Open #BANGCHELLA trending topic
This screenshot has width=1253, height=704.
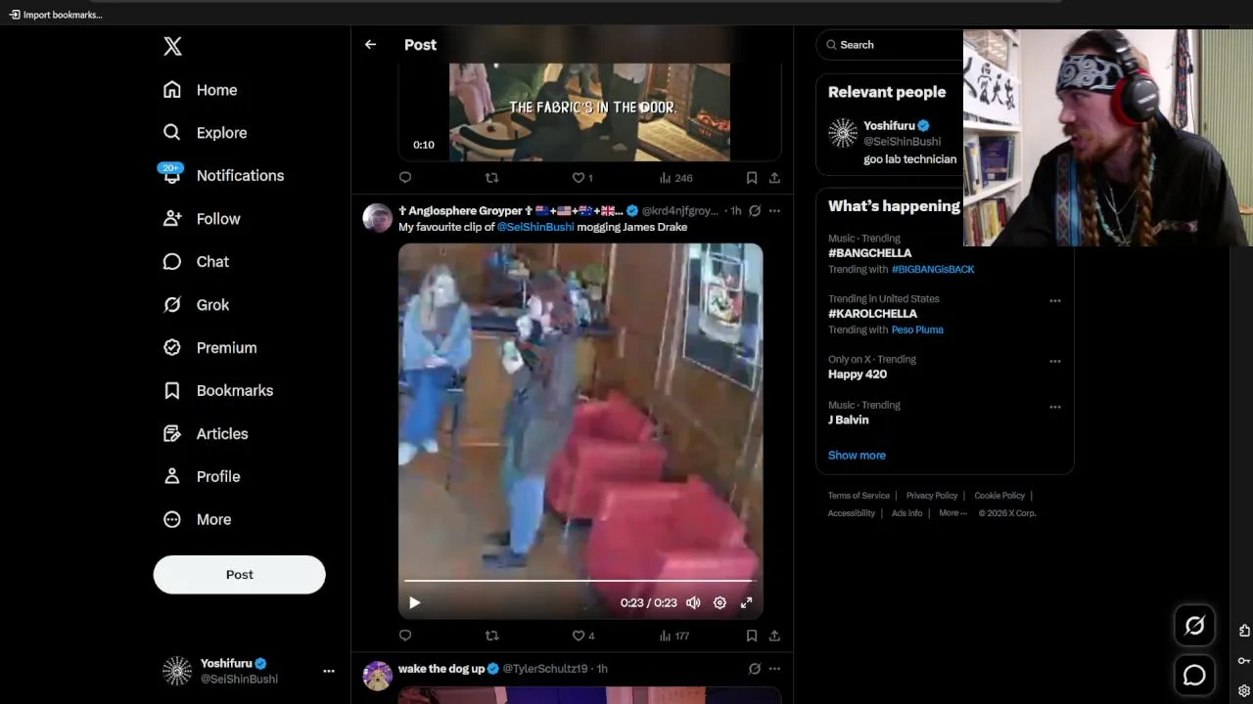pyautogui.click(x=869, y=253)
